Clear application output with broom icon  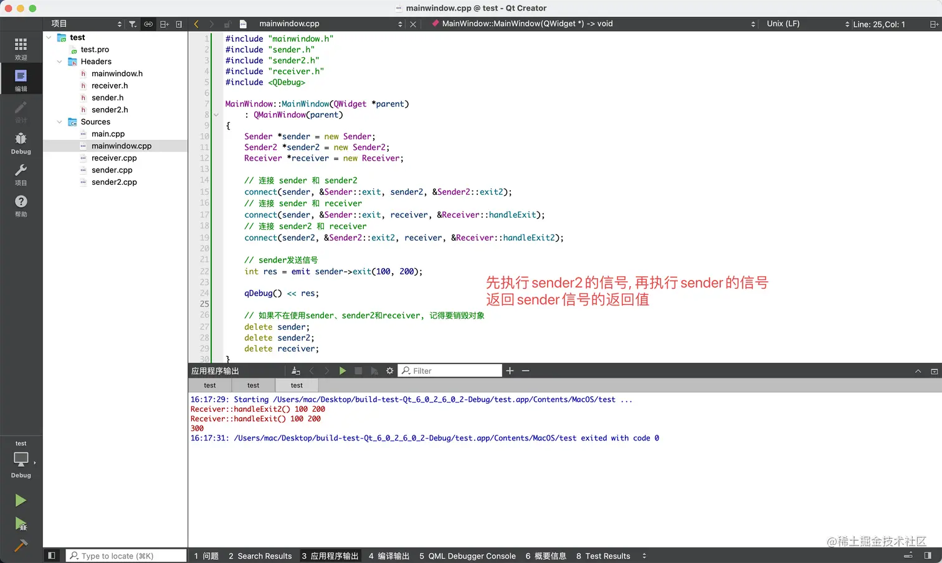tap(296, 371)
